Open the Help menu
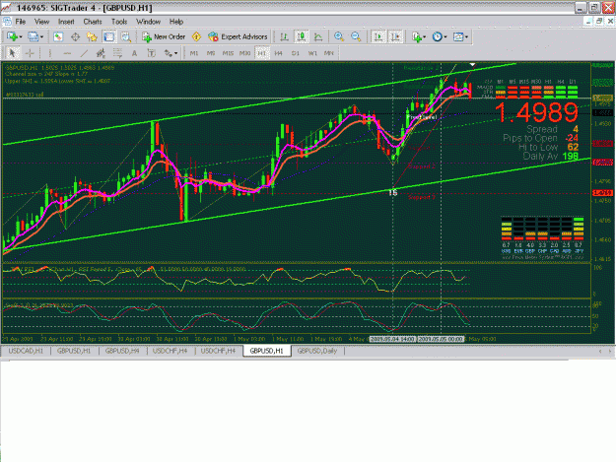This screenshot has width=616, height=462. 176,22
